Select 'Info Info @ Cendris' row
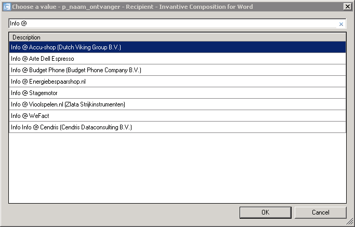The width and height of the screenshot is (355, 227). pos(178,127)
